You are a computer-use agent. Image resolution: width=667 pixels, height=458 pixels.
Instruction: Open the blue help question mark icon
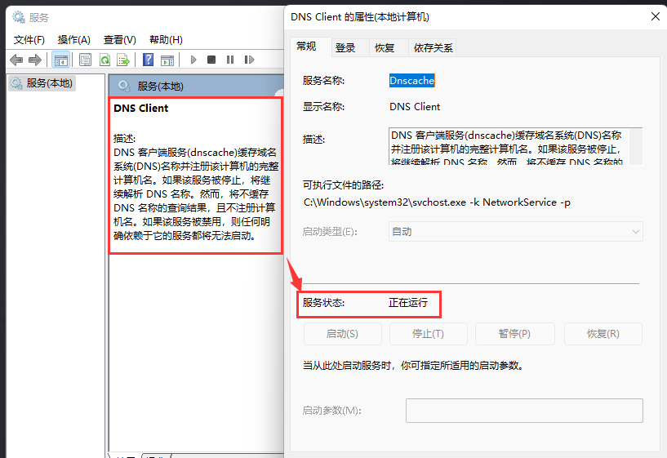coord(149,60)
